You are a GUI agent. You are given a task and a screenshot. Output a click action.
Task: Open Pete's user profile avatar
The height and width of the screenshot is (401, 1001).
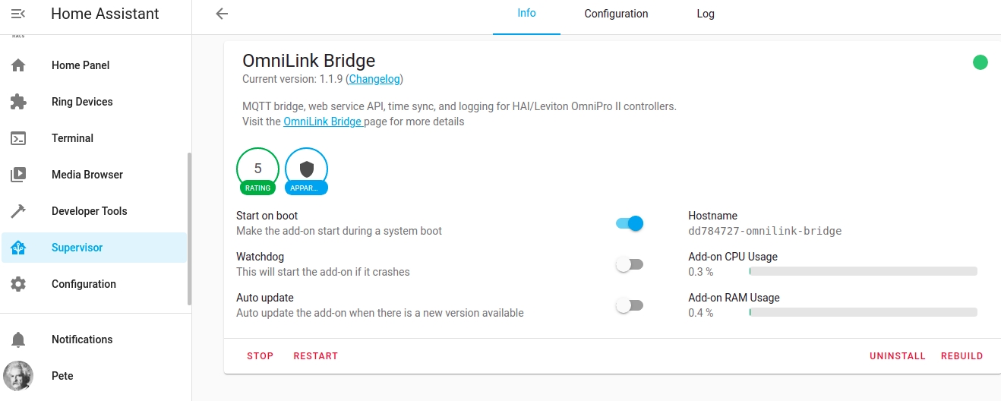pyautogui.click(x=19, y=376)
